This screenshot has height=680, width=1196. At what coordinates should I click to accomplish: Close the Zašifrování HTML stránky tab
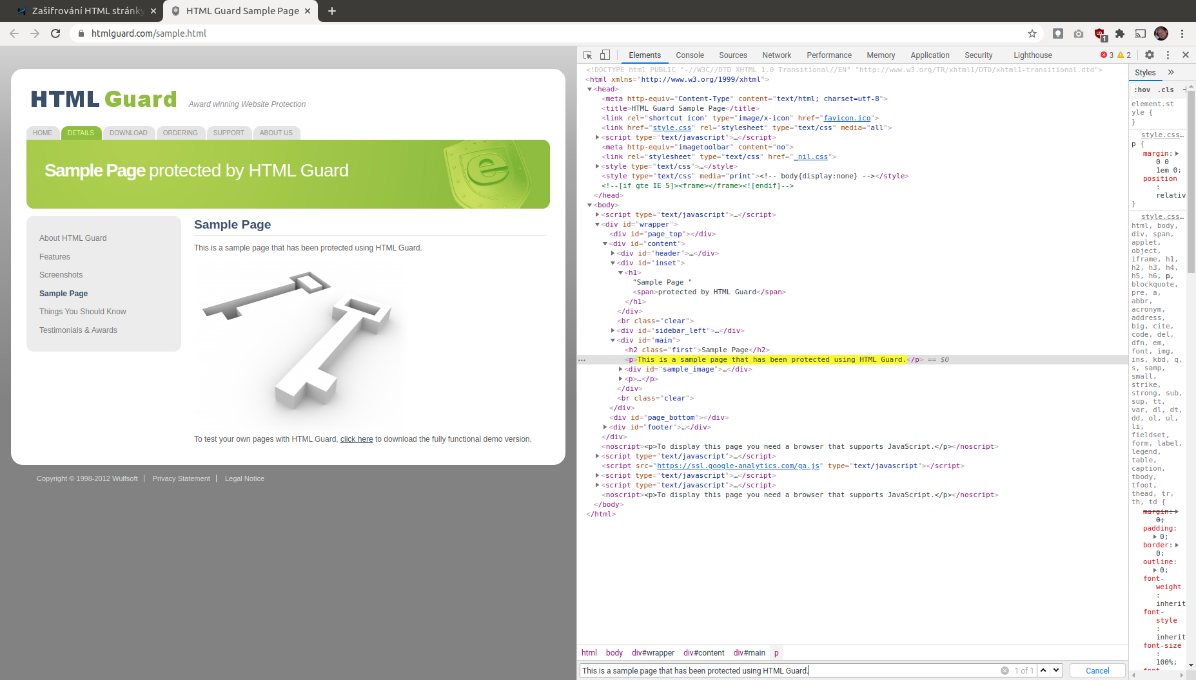click(153, 11)
